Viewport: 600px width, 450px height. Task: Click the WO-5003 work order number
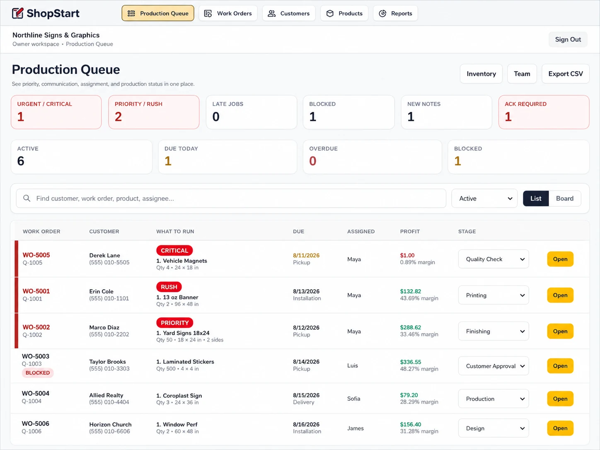[36, 356]
